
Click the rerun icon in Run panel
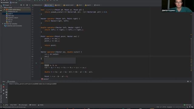click(4, 84)
